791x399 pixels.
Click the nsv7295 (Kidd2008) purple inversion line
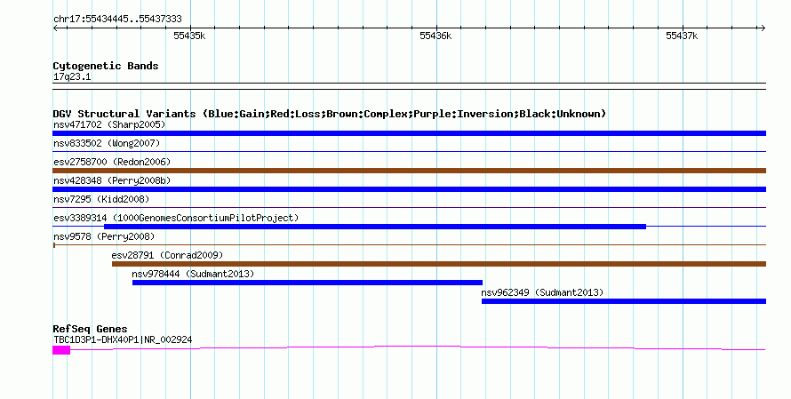tap(409, 207)
